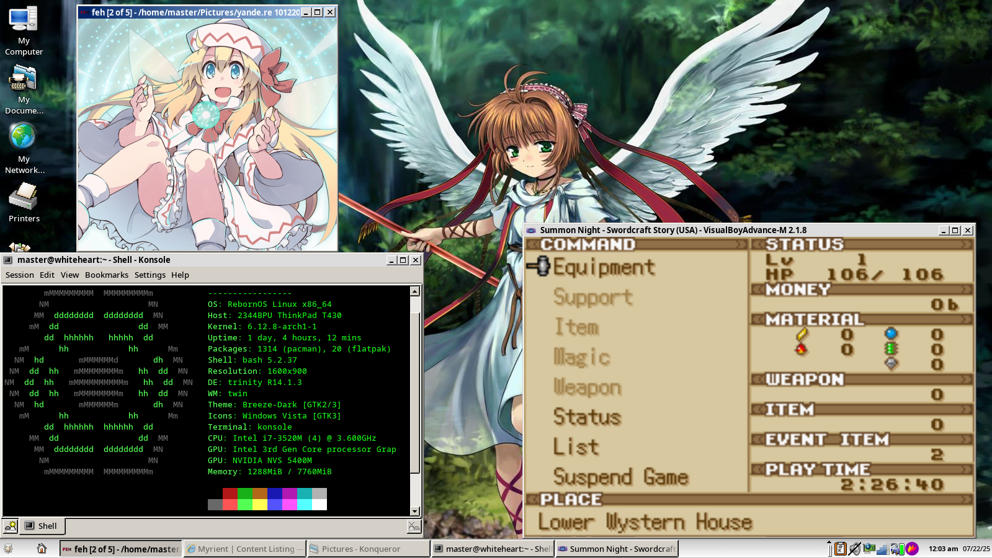Click the Theme: Breeze-Dark line in Konsole

click(275, 405)
